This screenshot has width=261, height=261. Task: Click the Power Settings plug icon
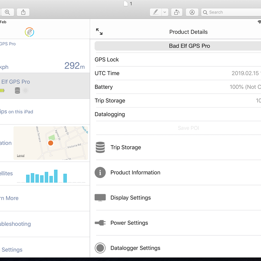tap(100, 223)
